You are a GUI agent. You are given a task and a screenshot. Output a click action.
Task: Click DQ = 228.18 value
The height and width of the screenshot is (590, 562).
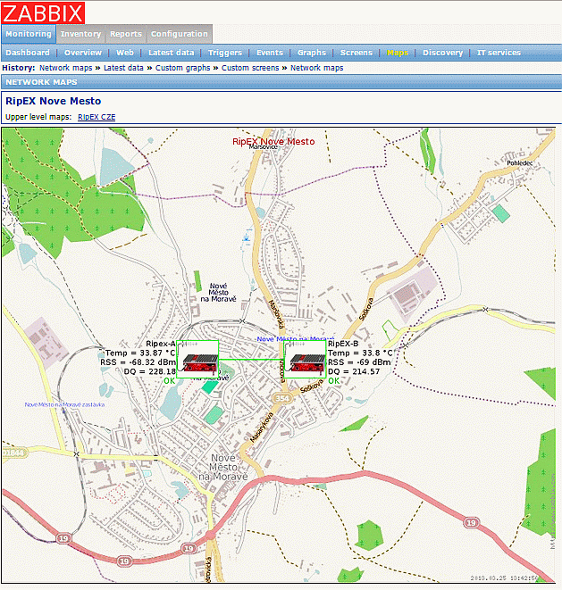pos(150,371)
